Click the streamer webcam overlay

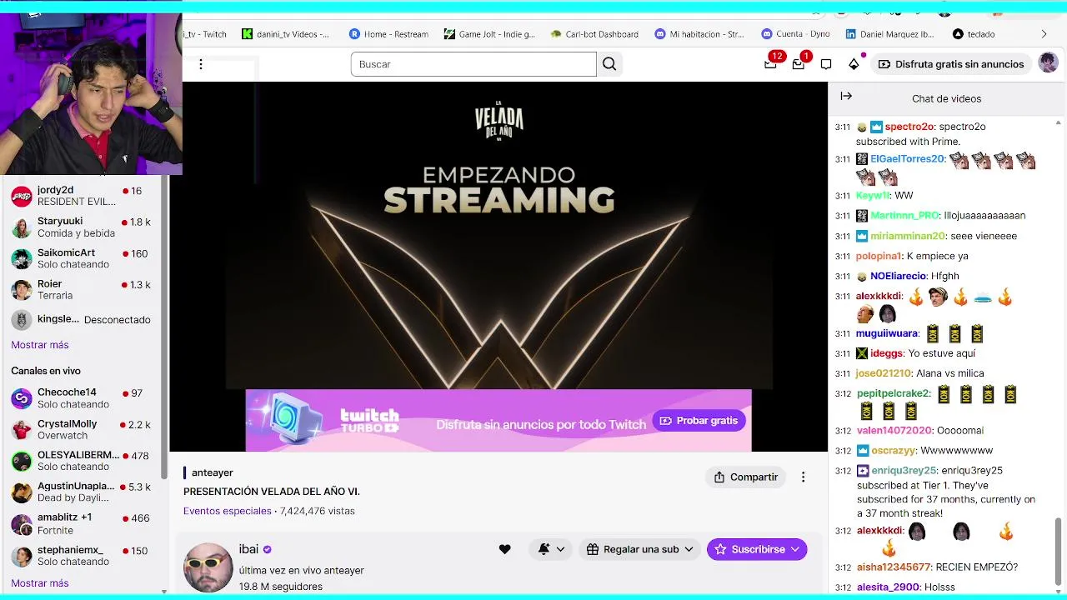(91, 93)
